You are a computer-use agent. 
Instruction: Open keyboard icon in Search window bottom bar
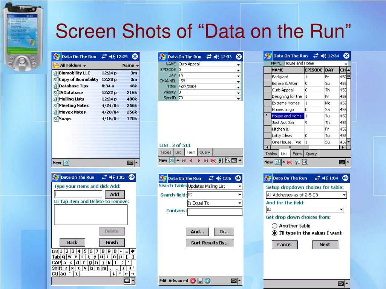tap(234, 281)
